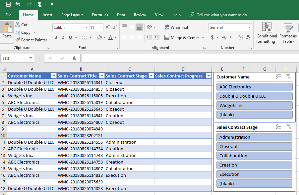The image size is (299, 195).
Task: Pick the yellow Fill Color swatch
Action: pyautogui.click(x=99, y=37)
